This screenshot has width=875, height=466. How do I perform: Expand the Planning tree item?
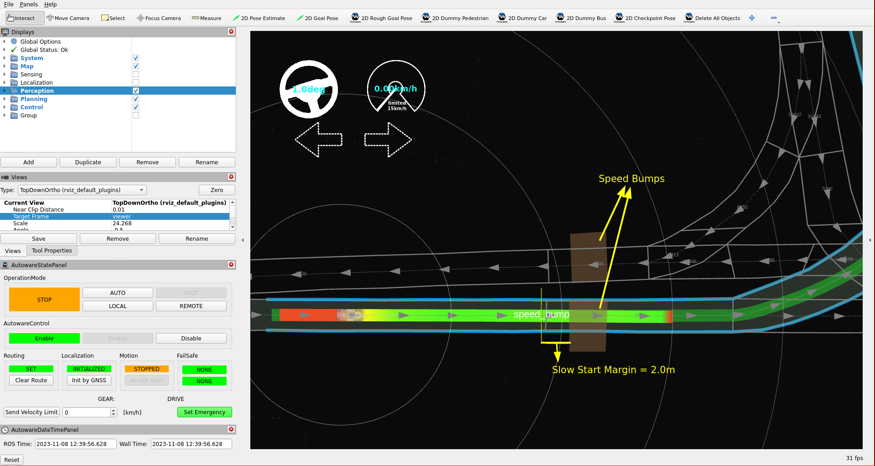(5, 99)
